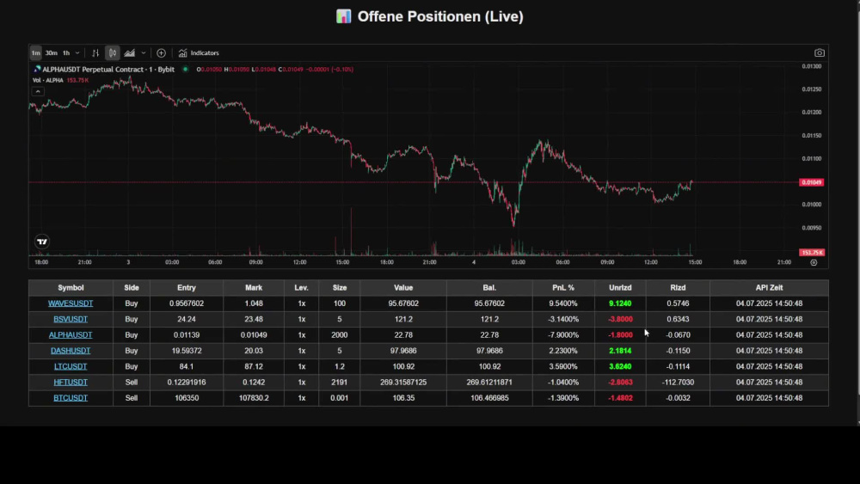The image size is (860, 484).
Task: Click the Side column header
Action: point(132,288)
